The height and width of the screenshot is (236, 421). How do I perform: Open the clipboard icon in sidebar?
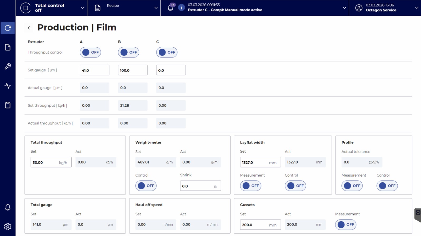[8, 105]
